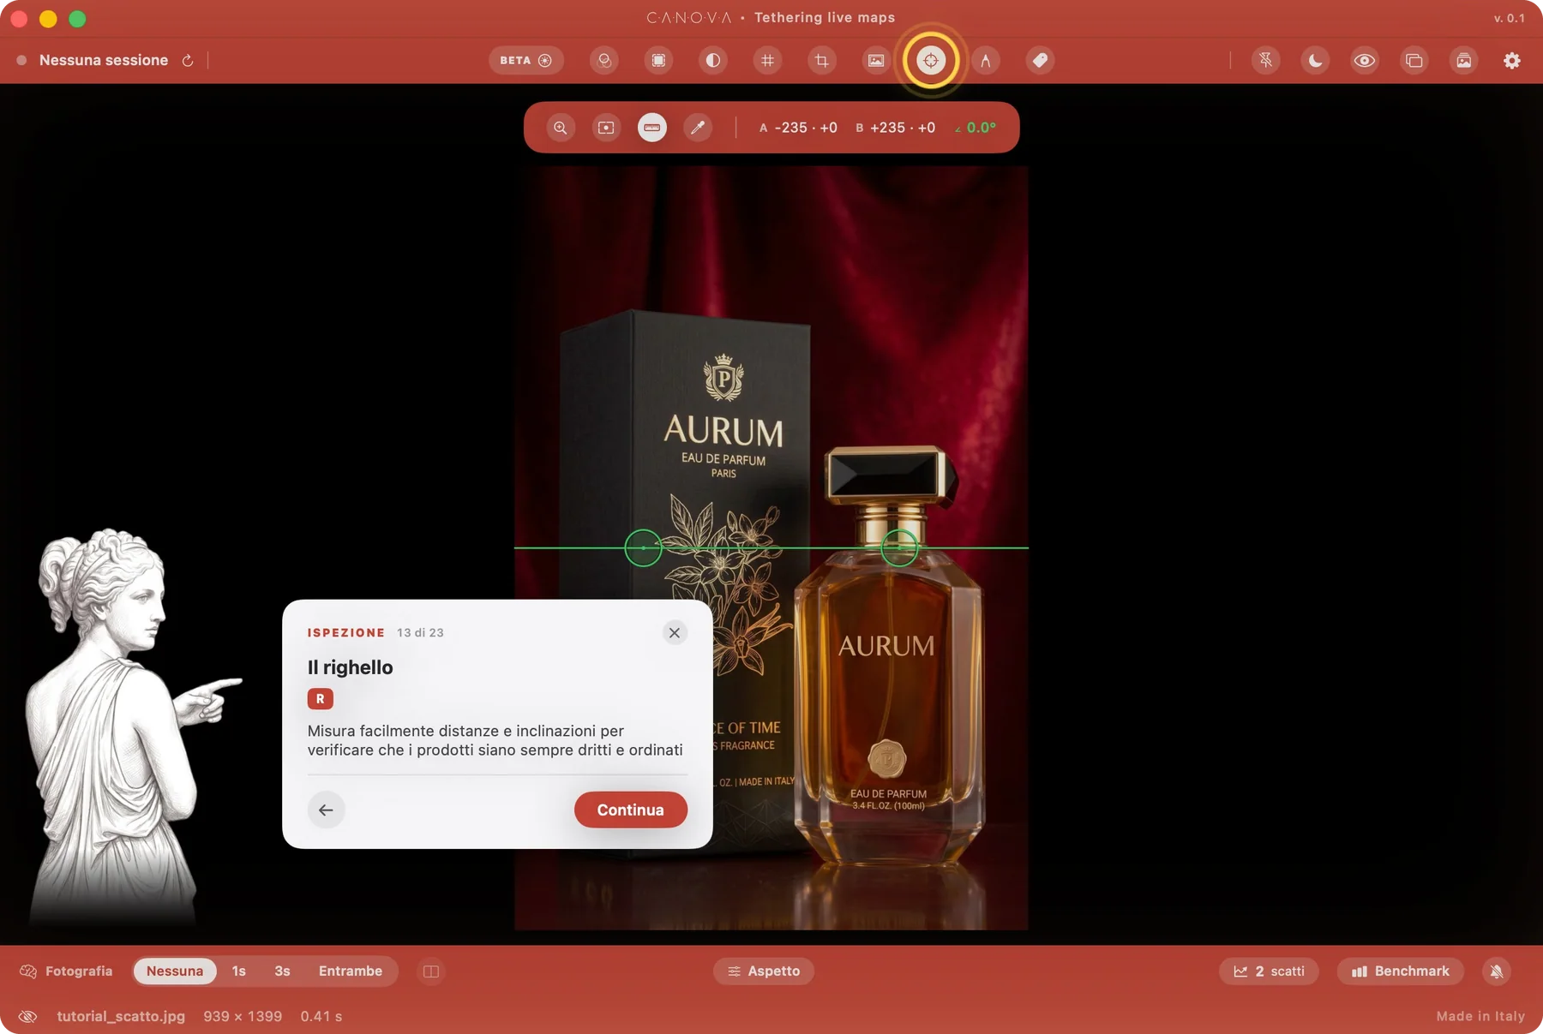Image resolution: width=1543 pixels, height=1034 pixels.
Task: Open the settings gear
Action: tap(1512, 60)
